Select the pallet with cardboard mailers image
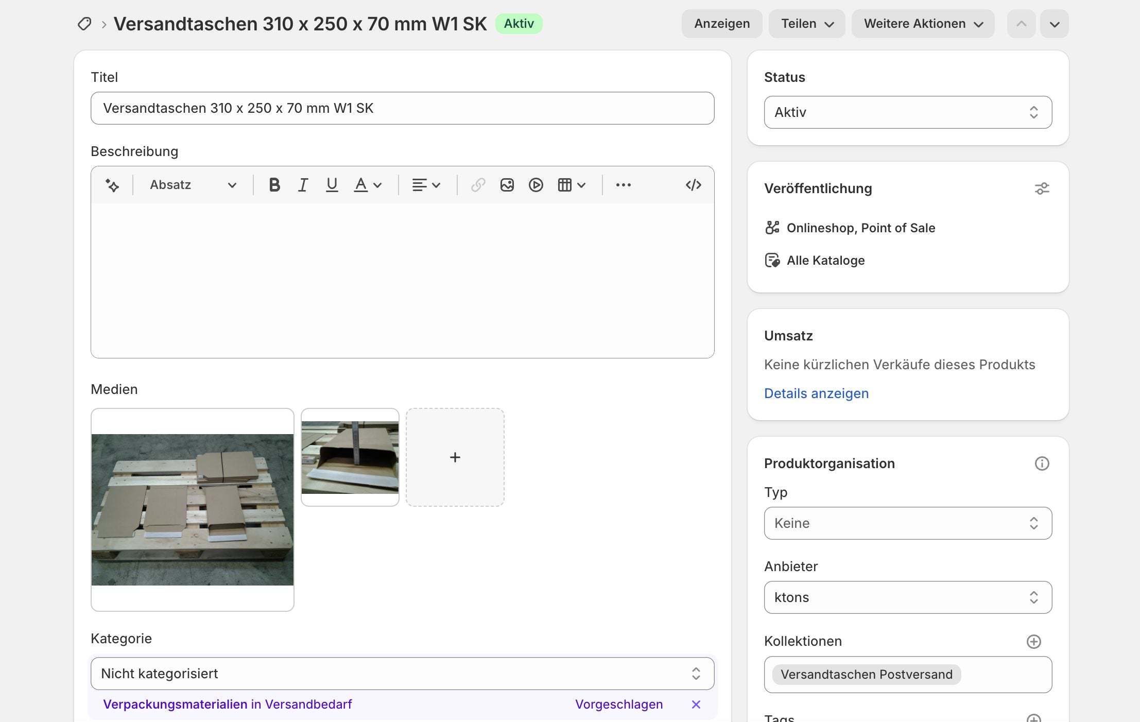 coord(193,510)
